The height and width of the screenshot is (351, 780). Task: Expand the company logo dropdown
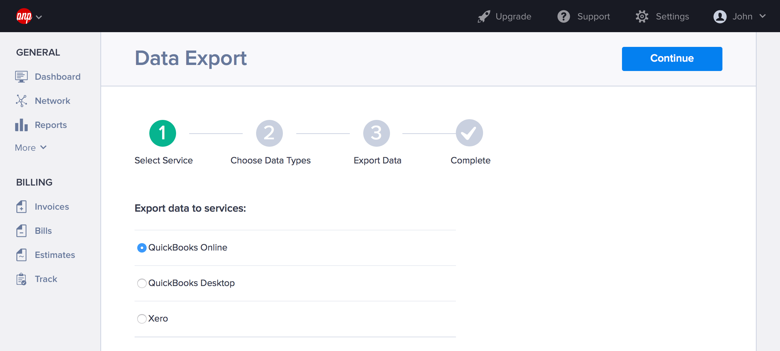pyautogui.click(x=29, y=16)
